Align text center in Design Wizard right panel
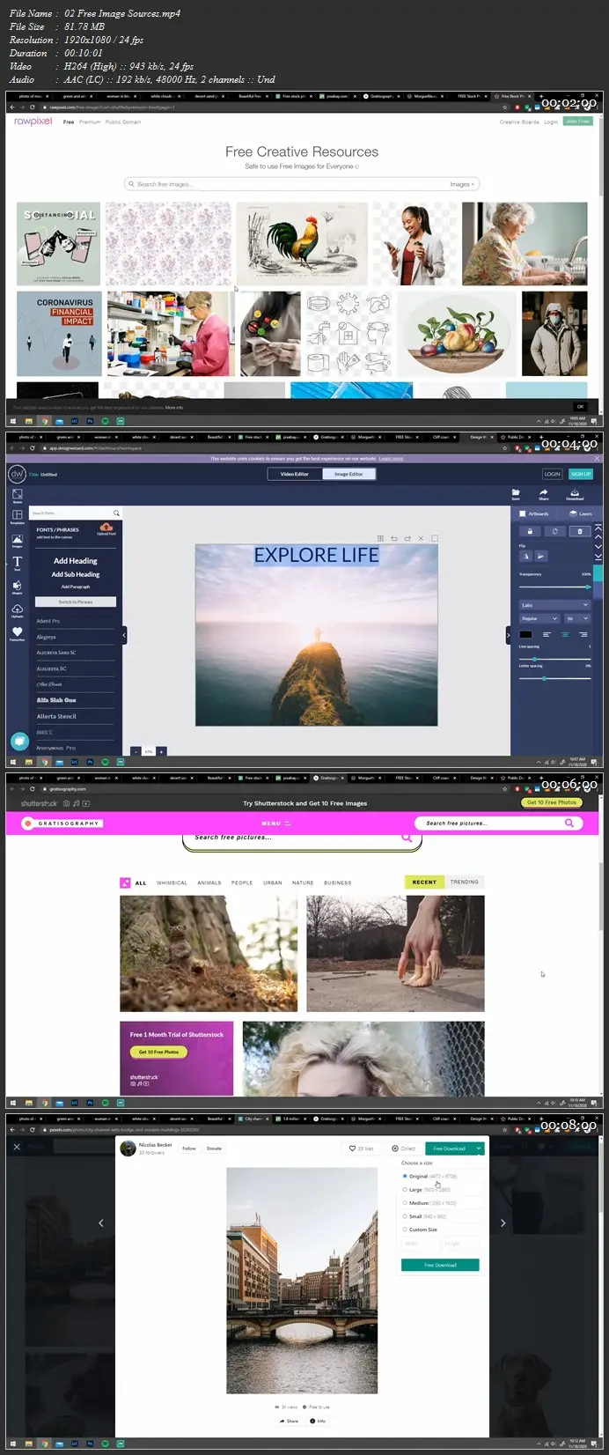Image resolution: width=609 pixels, height=1455 pixels. click(565, 634)
